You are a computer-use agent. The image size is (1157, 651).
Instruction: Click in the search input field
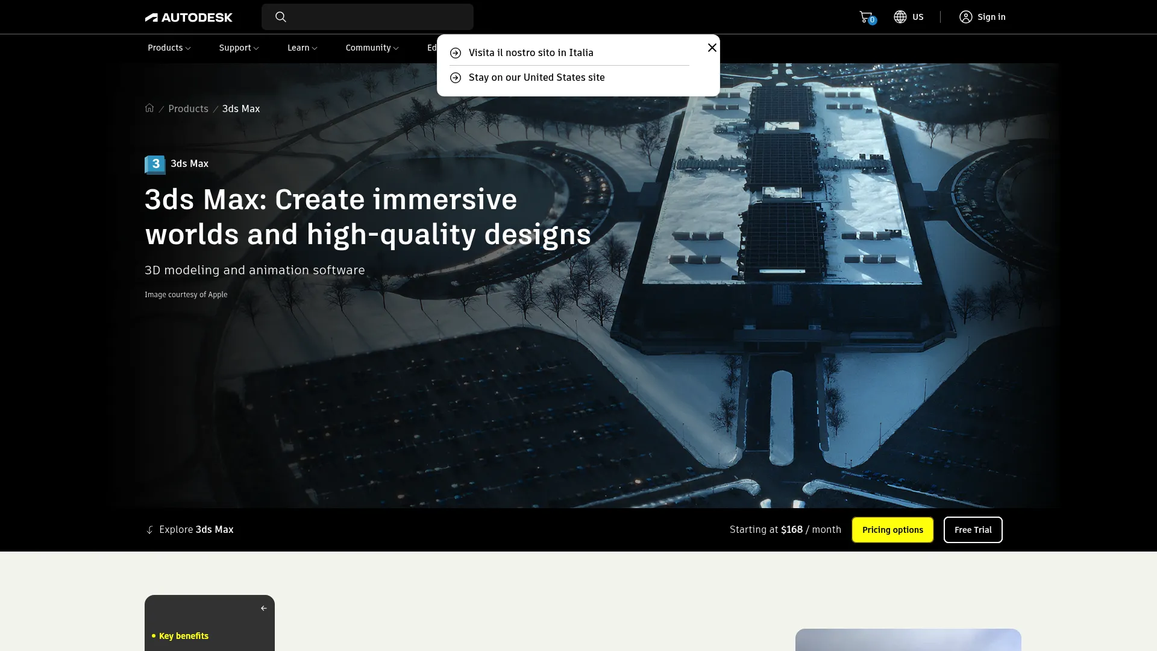(x=368, y=17)
